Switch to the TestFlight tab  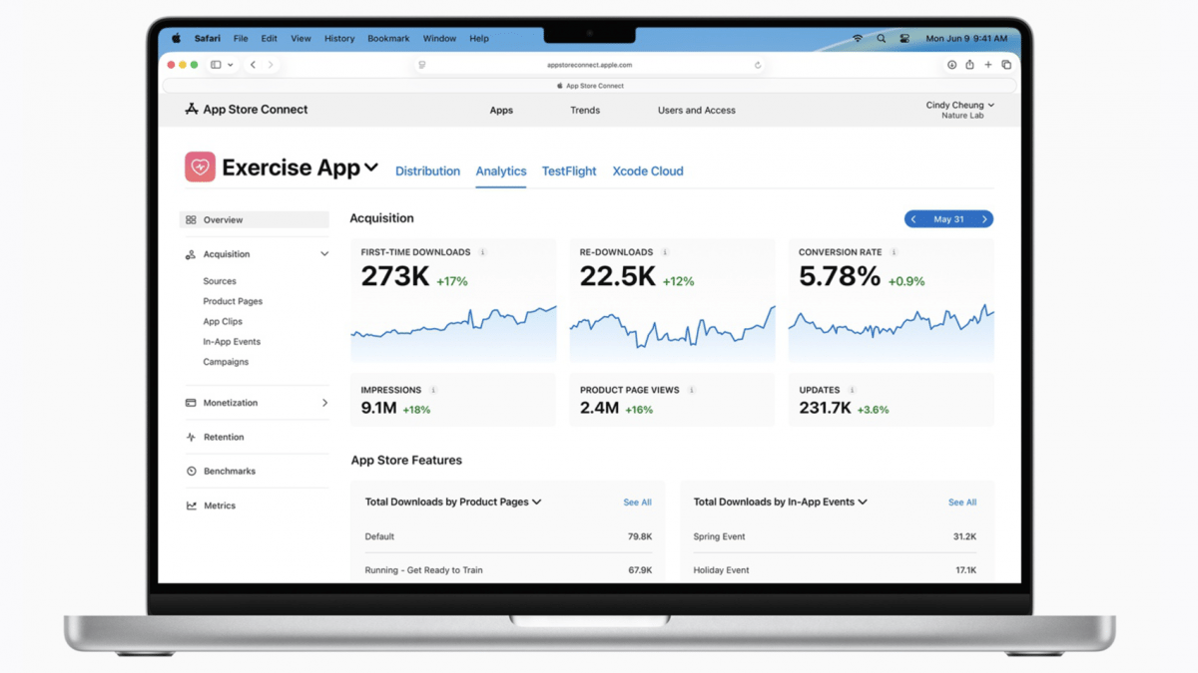(569, 171)
